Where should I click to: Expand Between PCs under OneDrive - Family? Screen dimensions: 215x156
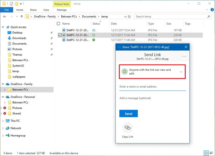tap(5, 90)
